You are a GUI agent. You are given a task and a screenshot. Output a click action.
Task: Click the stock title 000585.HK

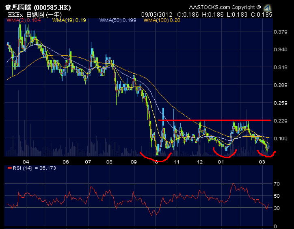pyautogui.click(x=35, y=7)
